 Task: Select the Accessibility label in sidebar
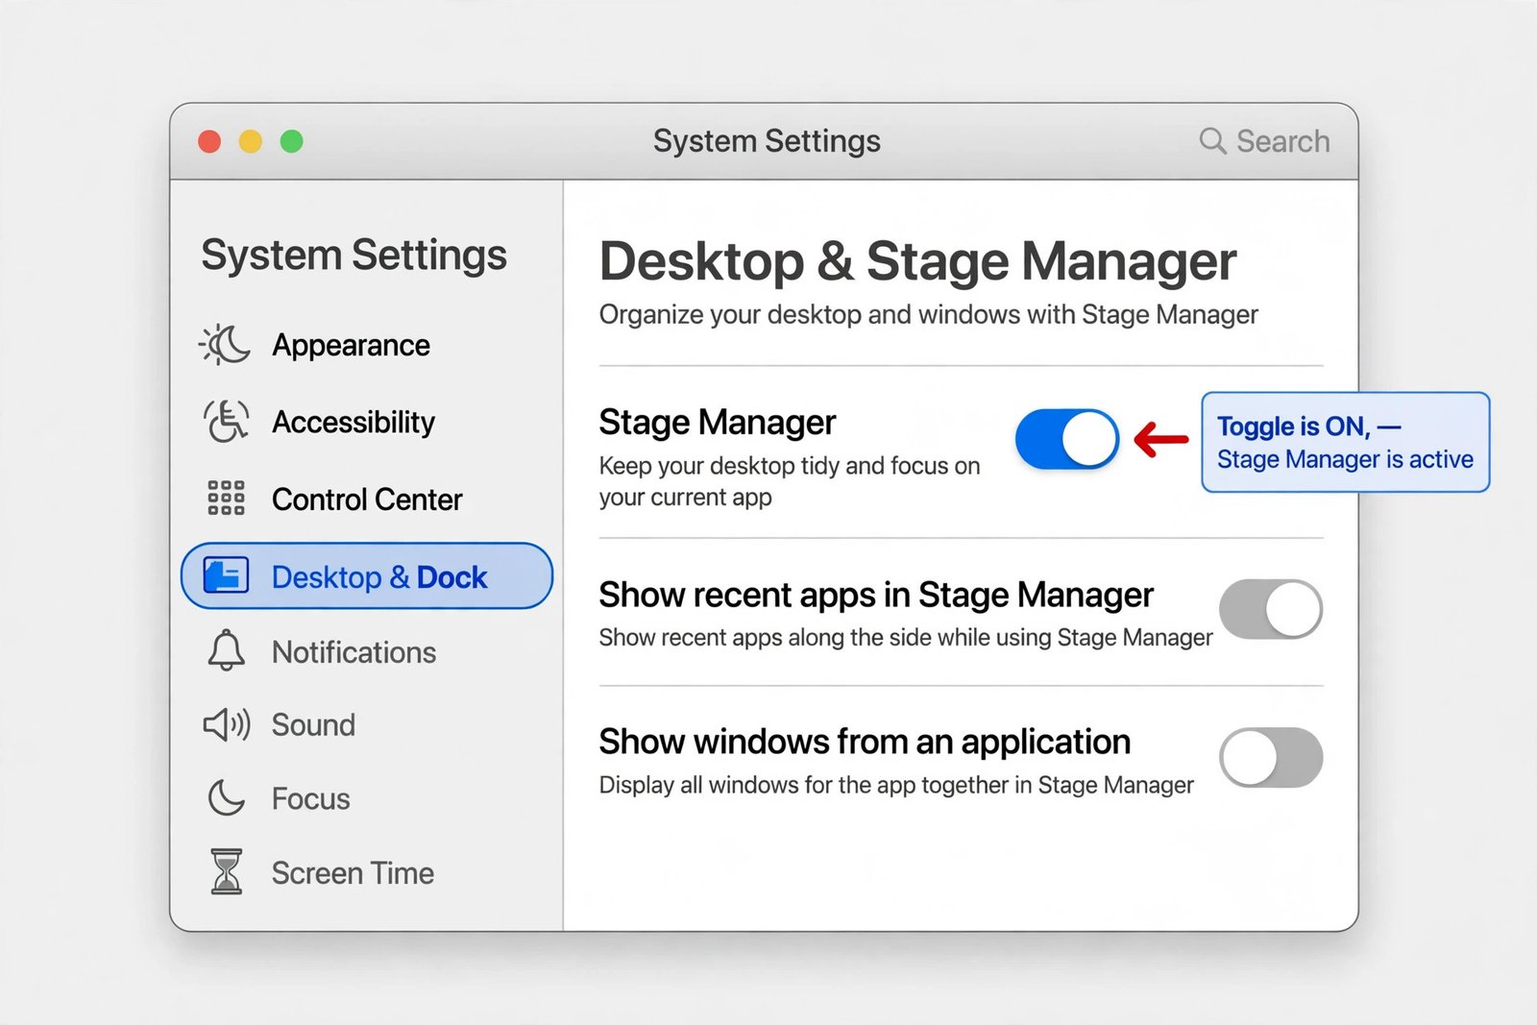click(354, 423)
